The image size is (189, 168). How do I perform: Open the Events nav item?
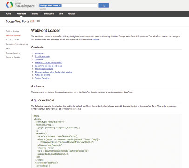pos(35,14)
